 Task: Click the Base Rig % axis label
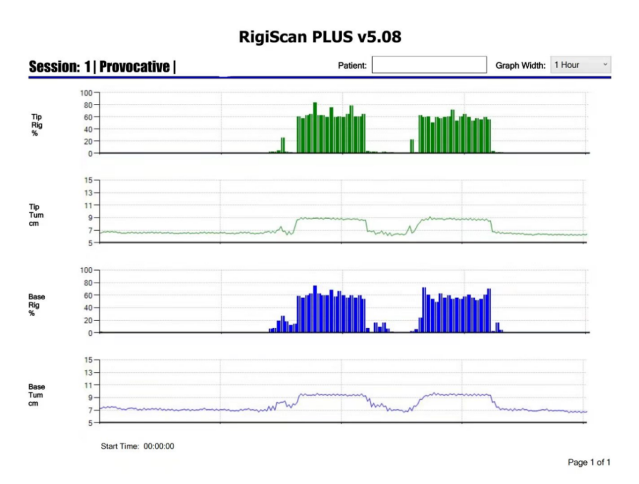click(36, 305)
